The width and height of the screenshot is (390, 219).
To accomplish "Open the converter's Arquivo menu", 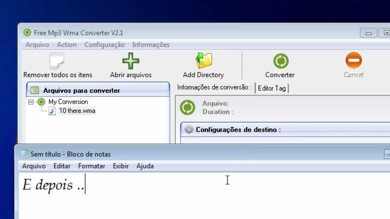I will 37,45.
